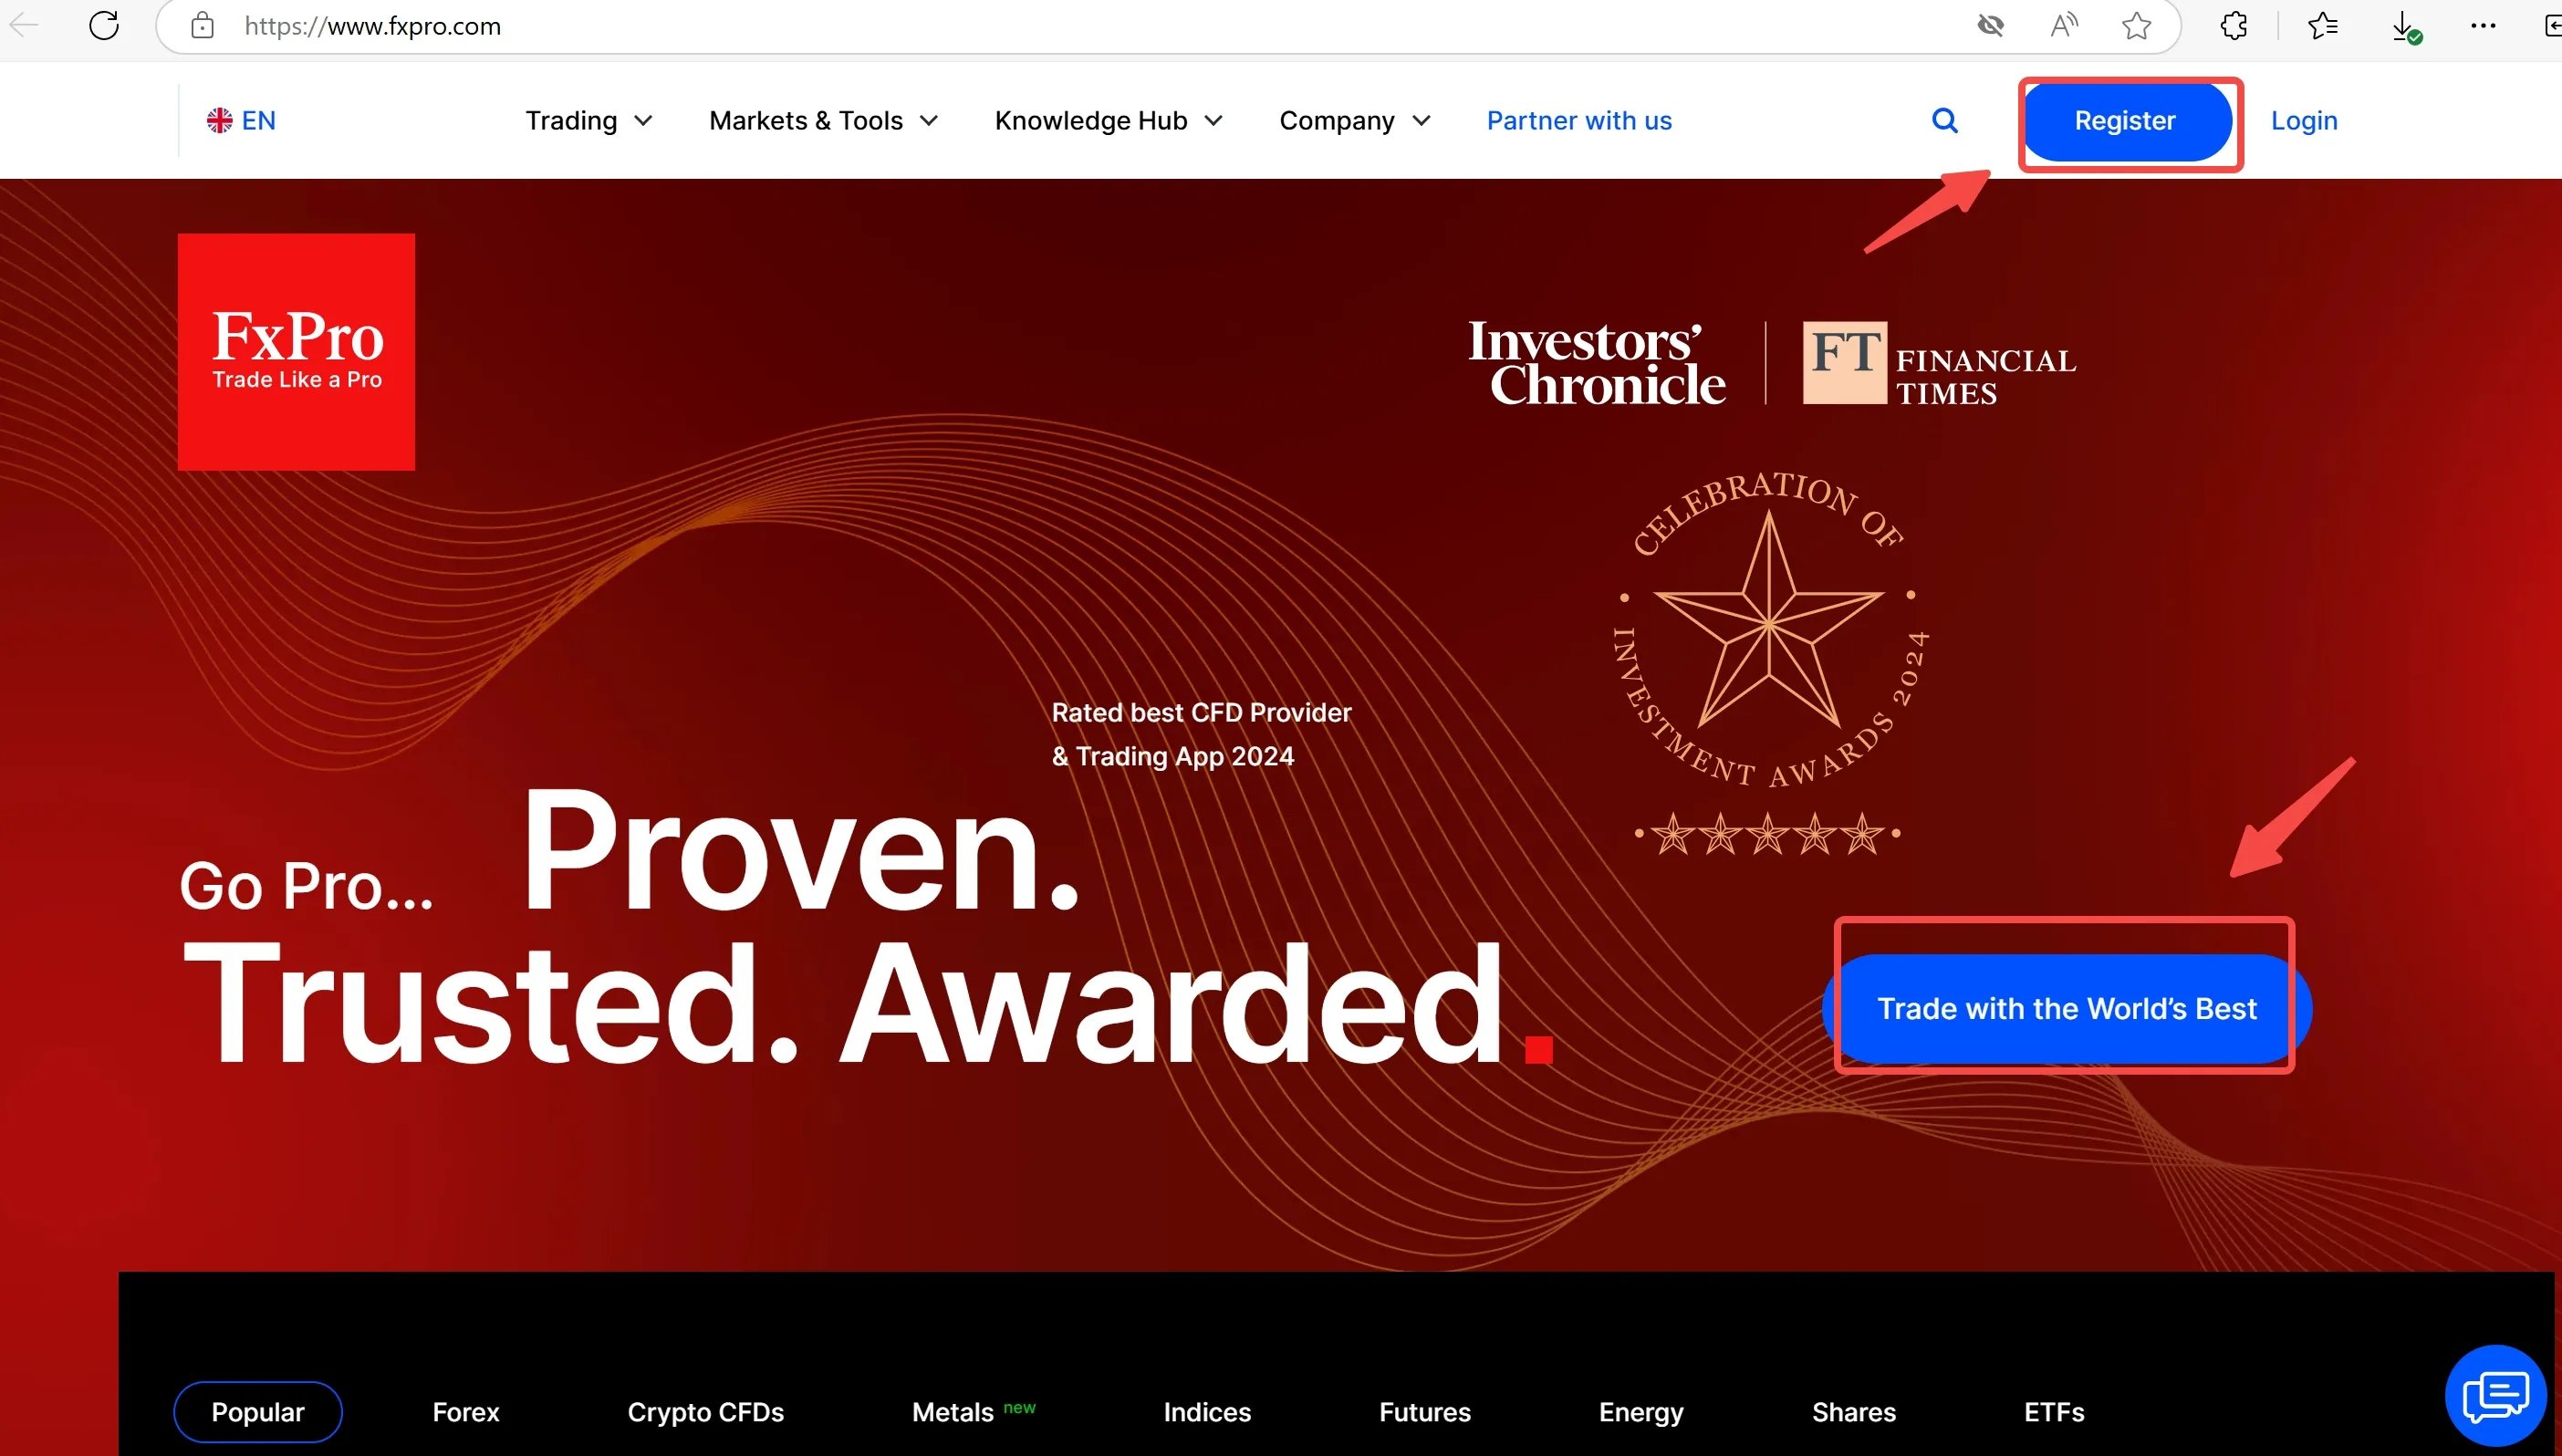
Task: Select the ETFs tab
Action: (x=2054, y=1412)
